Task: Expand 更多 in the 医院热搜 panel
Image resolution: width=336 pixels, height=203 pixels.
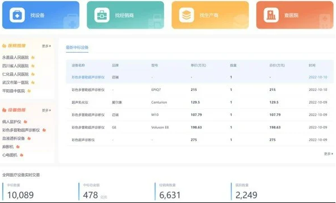Action: 46,46
